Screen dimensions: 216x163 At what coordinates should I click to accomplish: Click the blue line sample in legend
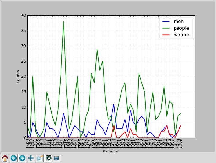166,22
